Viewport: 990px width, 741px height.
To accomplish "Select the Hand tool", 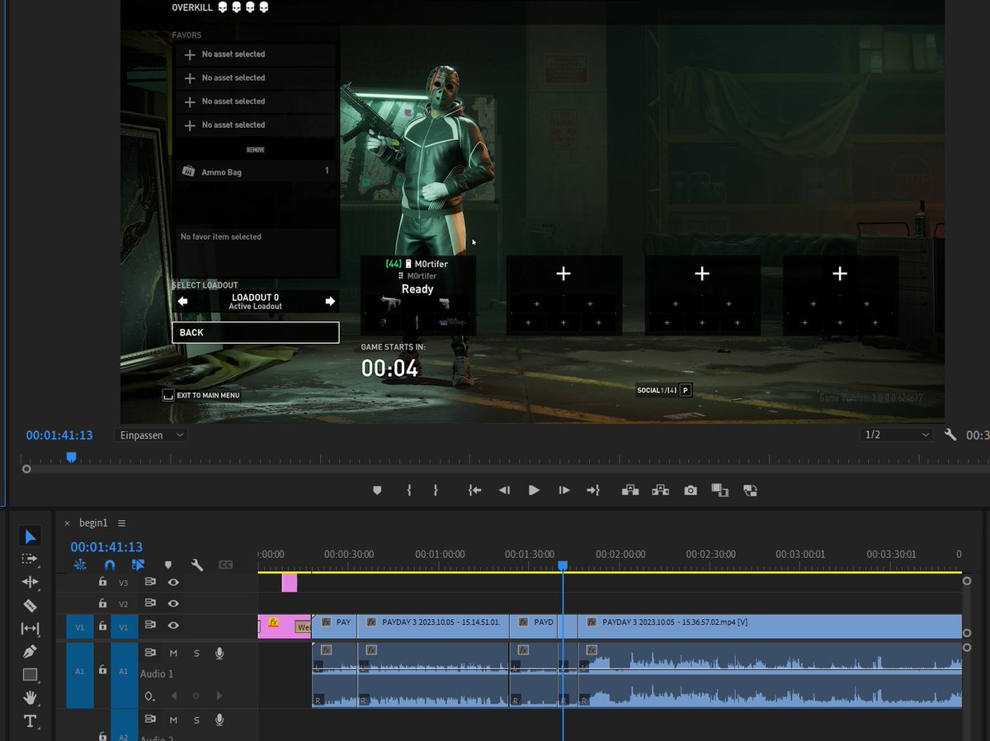I will 30,697.
